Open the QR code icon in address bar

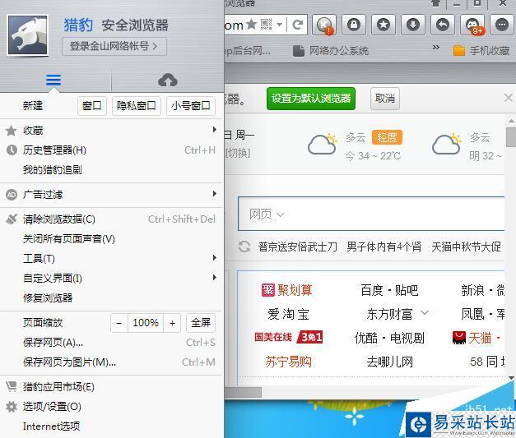pyautogui.click(x=266, y=24)
